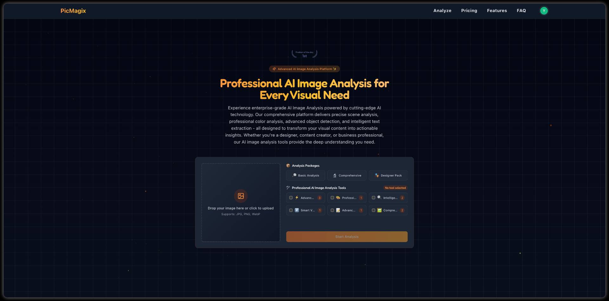The height and width of the screenshot is (301, 609).
Task: Click the landscape picture Compre... tool icon
Action: [x=379, y=210]
